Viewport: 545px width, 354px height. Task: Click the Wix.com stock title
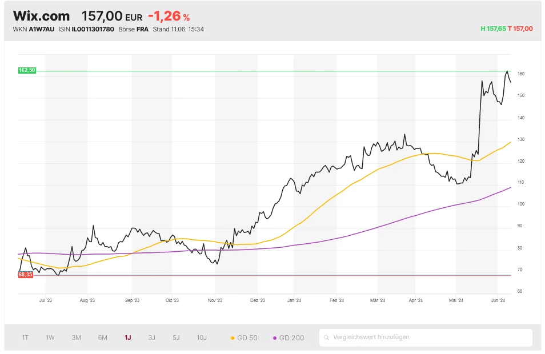click(x=42, y=16)
